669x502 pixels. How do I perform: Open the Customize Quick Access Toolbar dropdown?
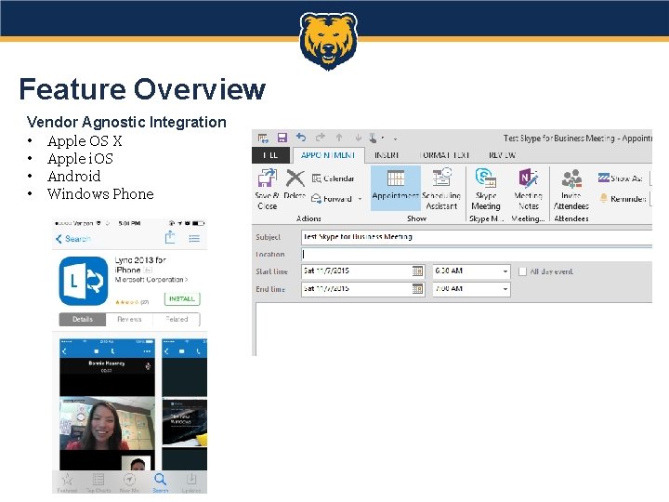tap(395, 139)
